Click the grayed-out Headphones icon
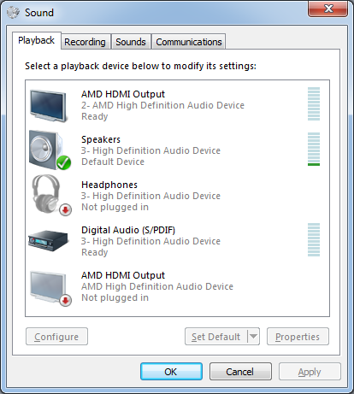 [50, 195]
